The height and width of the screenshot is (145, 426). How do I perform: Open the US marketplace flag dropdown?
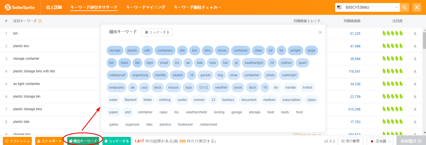[339, 7]
